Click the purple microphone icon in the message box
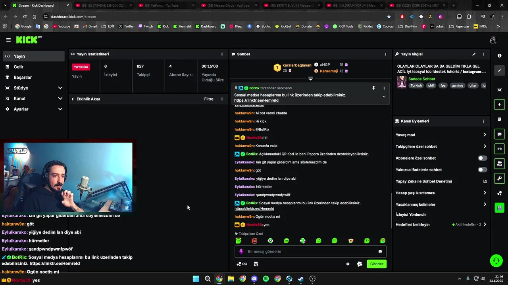The height and width of the screenshot is (285, 508). click(241, 251)
